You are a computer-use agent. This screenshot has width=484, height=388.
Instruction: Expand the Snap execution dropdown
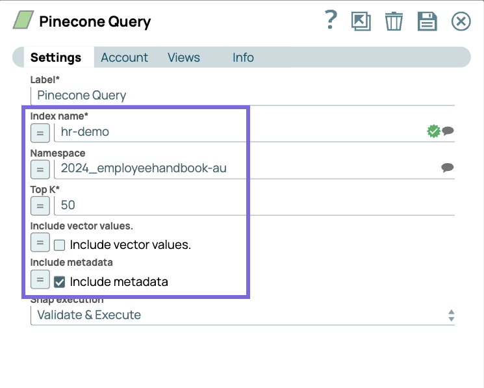[x=242, y=315]
